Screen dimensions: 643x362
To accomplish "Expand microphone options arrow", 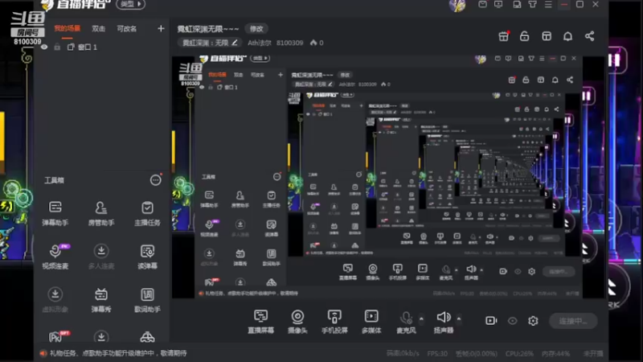I will point(421,319).
